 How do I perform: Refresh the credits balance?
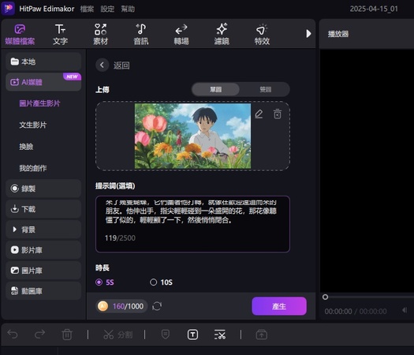(x=157, y=306)
